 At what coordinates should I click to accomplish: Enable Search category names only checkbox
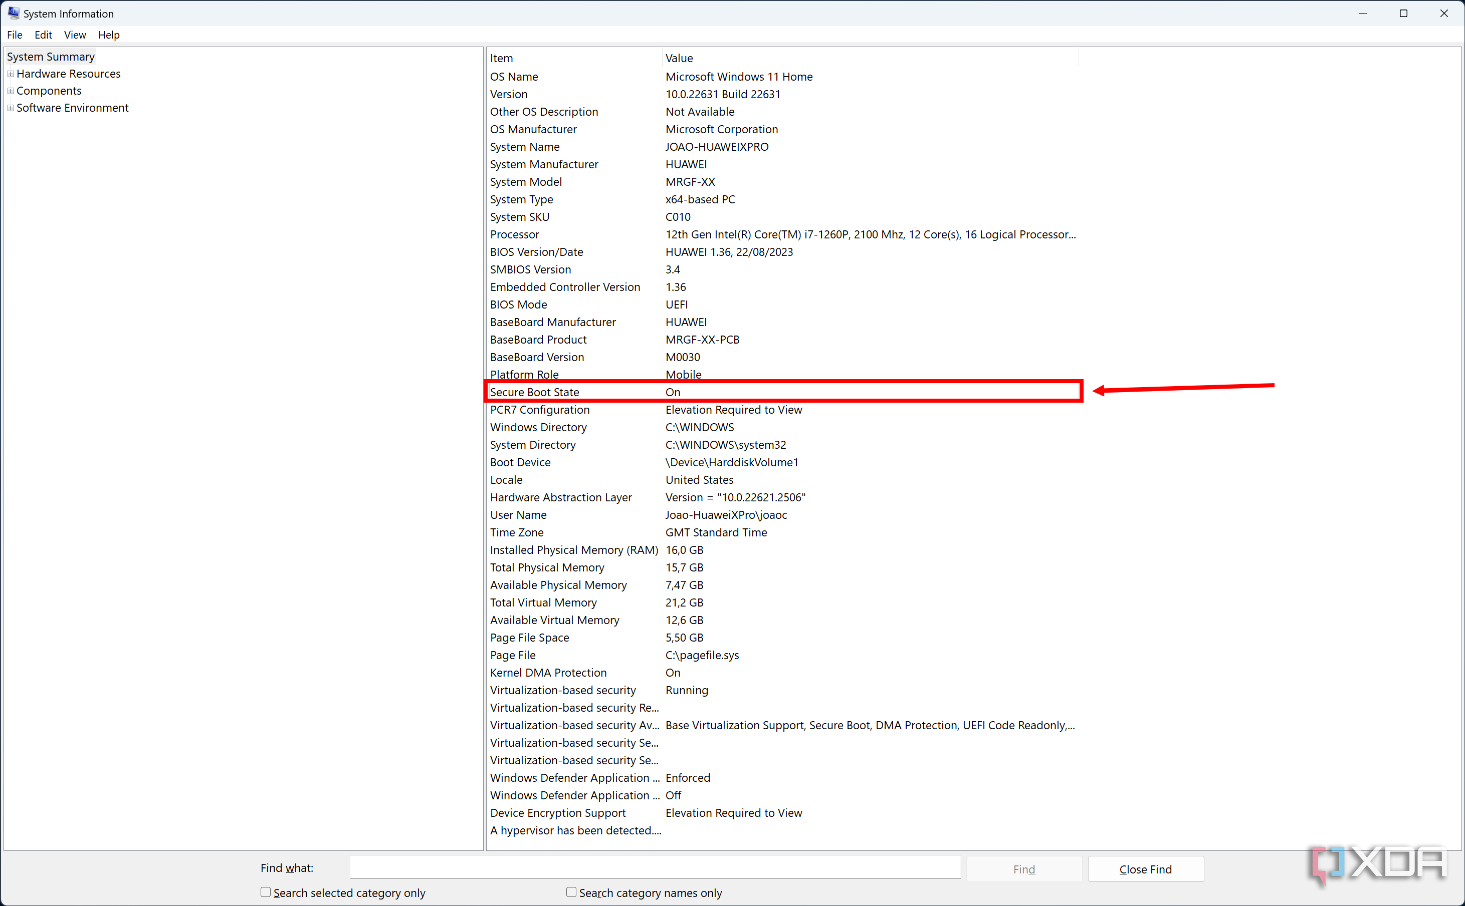pos(571,892)
